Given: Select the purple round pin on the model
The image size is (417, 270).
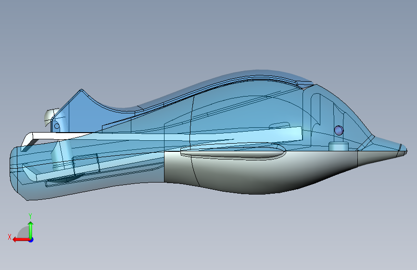Looking at the screenshot, I should [339, 131].
